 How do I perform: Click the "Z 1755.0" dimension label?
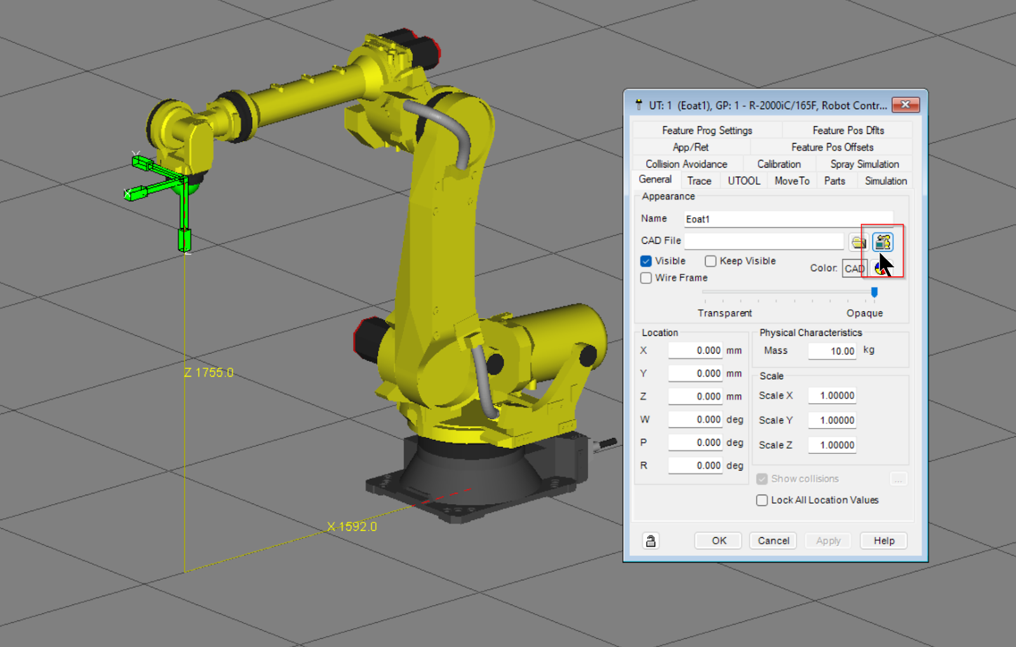point(209,373)
